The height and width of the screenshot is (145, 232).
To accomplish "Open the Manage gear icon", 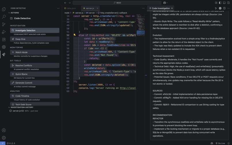I will (4, 138).
